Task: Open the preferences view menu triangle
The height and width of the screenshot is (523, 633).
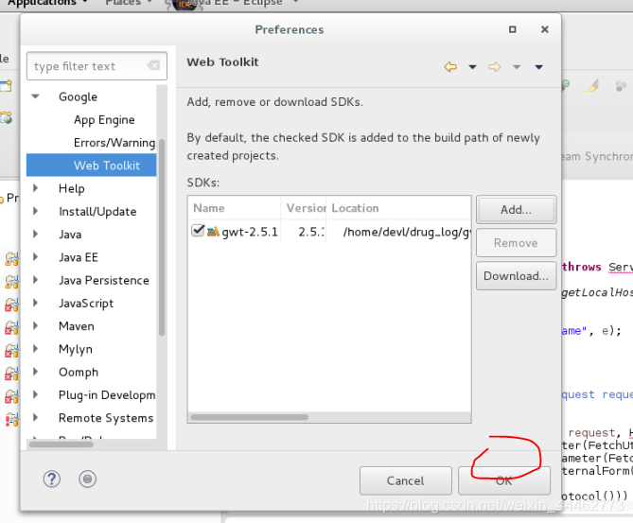Action: tap(539, 67)
